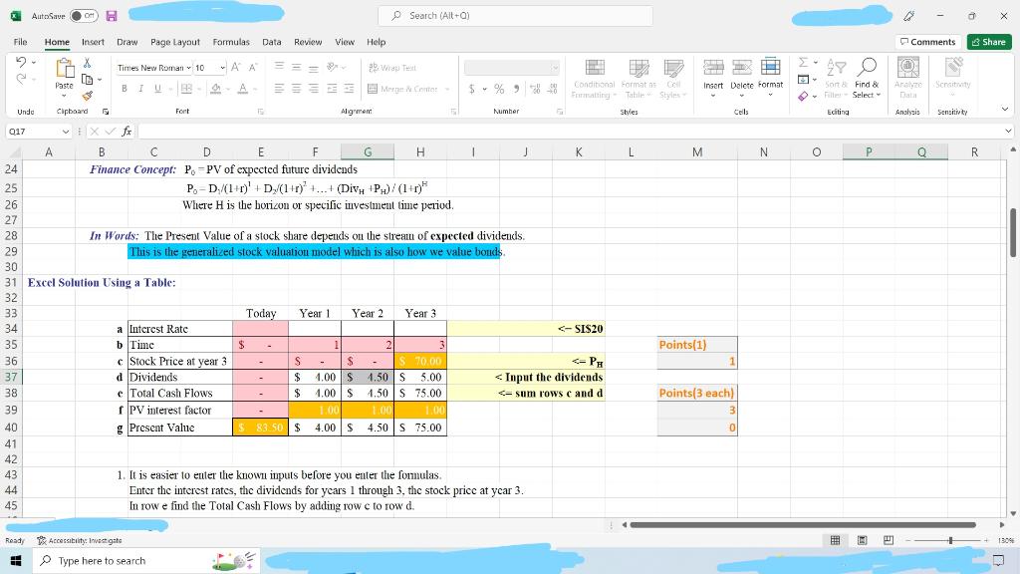Click the Comma Style icon

coord(517,89)
